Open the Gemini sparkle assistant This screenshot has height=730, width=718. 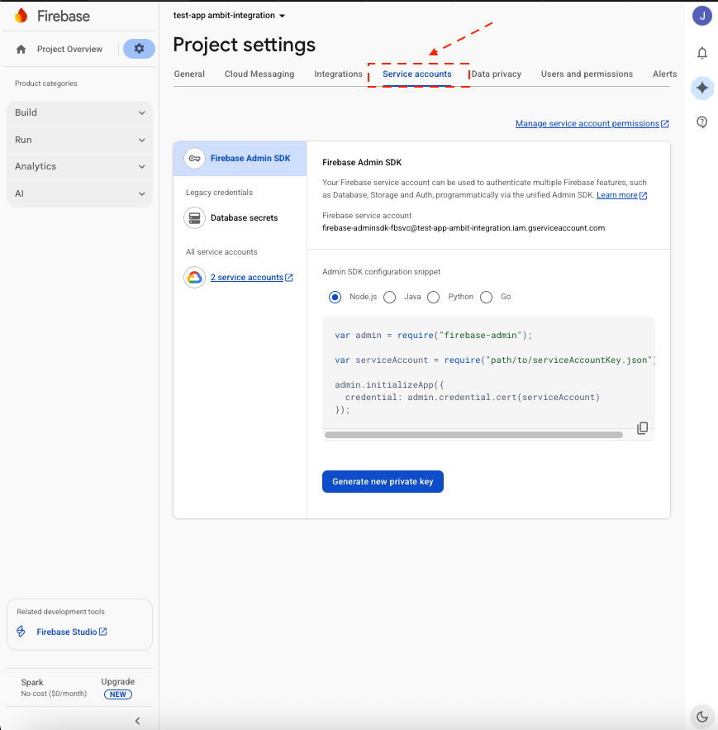click(x=701, y=88)
